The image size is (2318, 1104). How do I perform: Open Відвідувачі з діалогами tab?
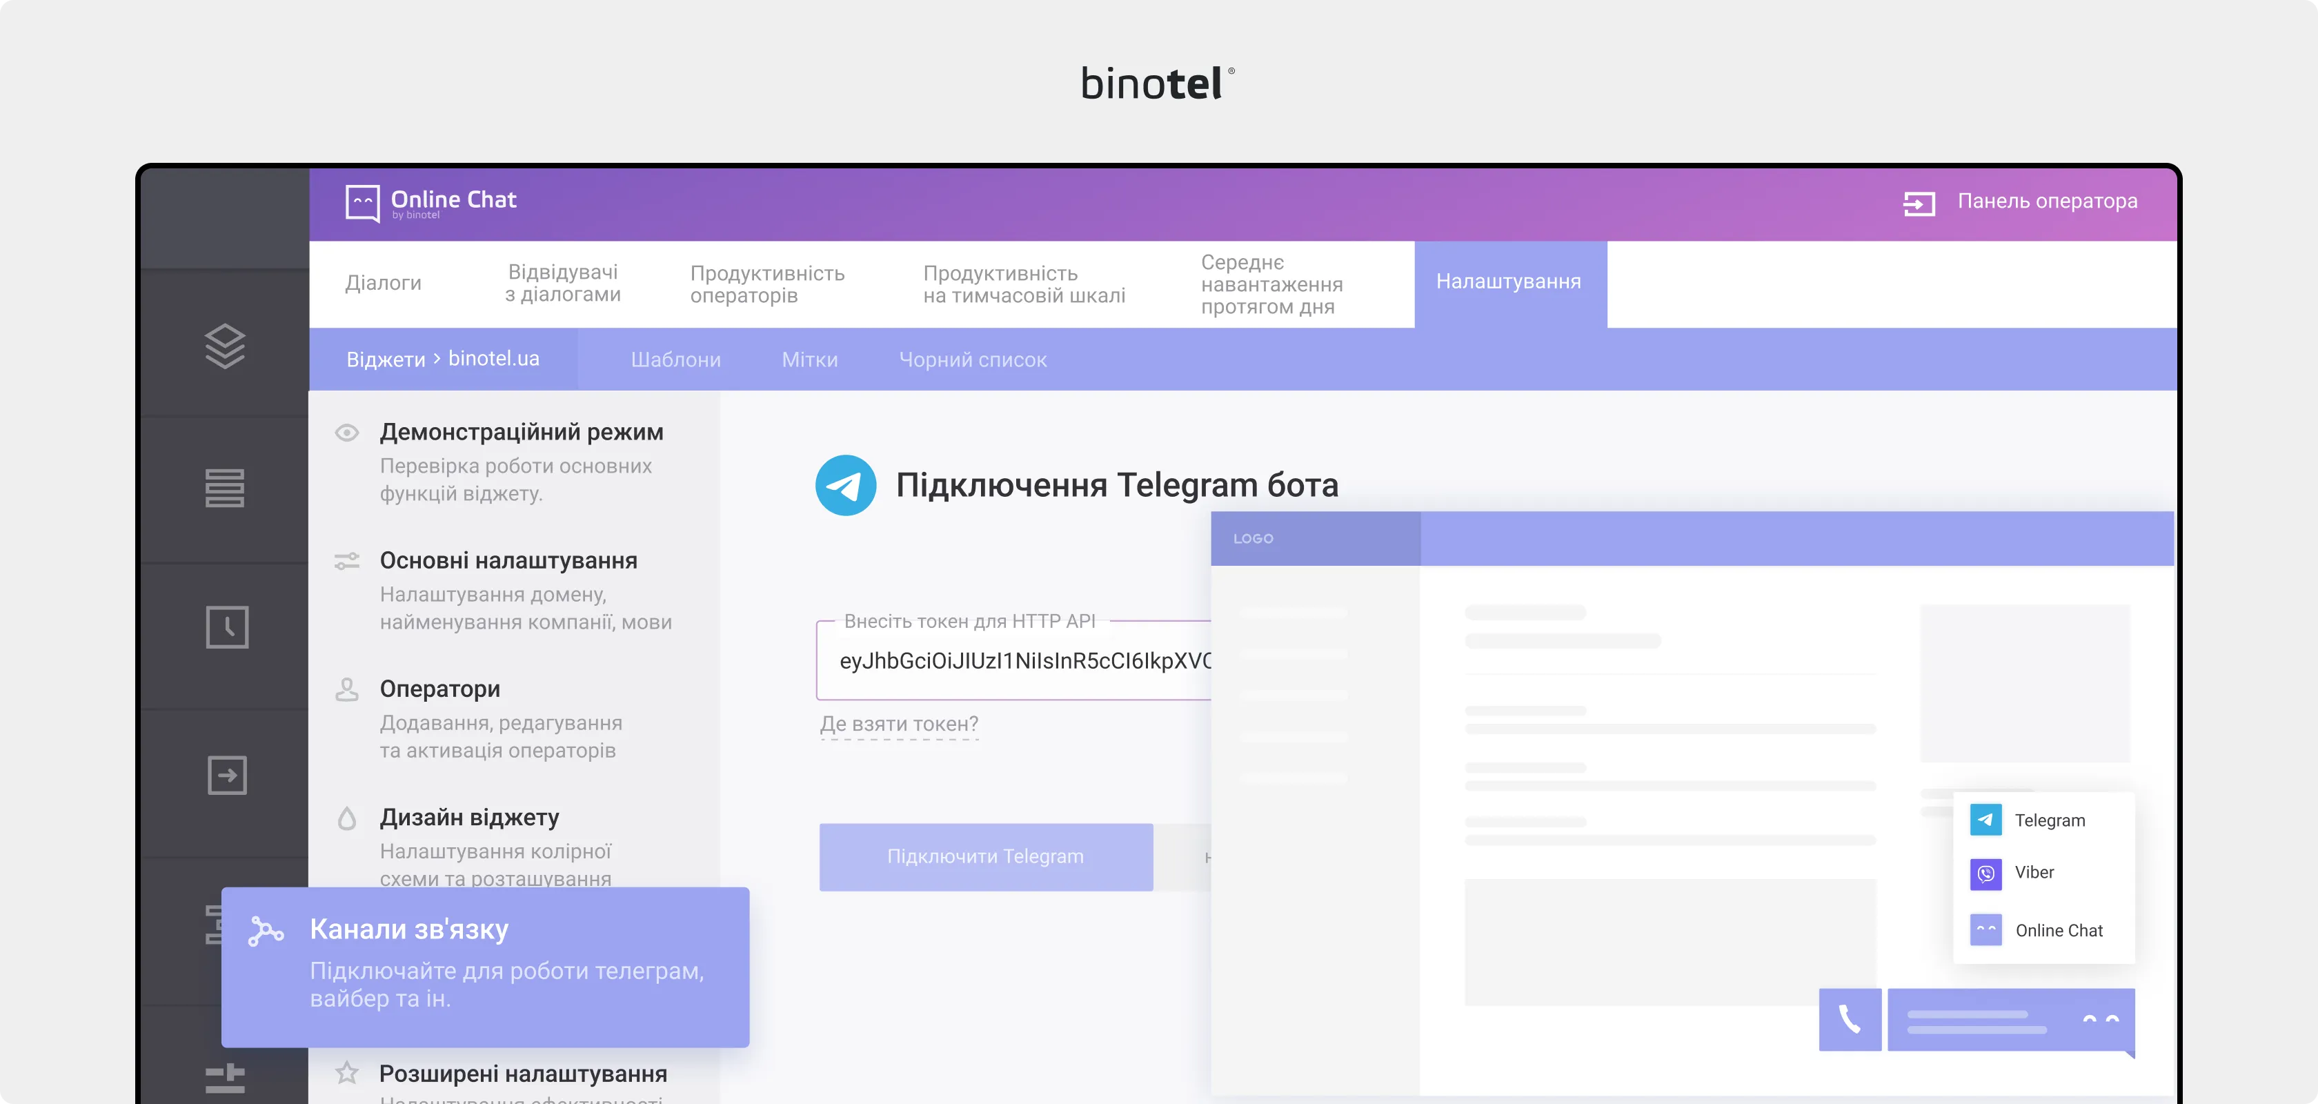(x=562, y=282)
